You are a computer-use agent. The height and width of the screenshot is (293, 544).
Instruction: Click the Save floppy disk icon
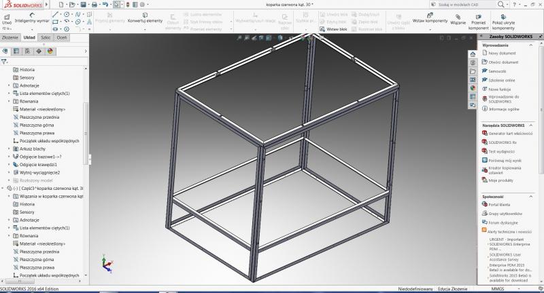pyautogui.click(x=83, y=5)
